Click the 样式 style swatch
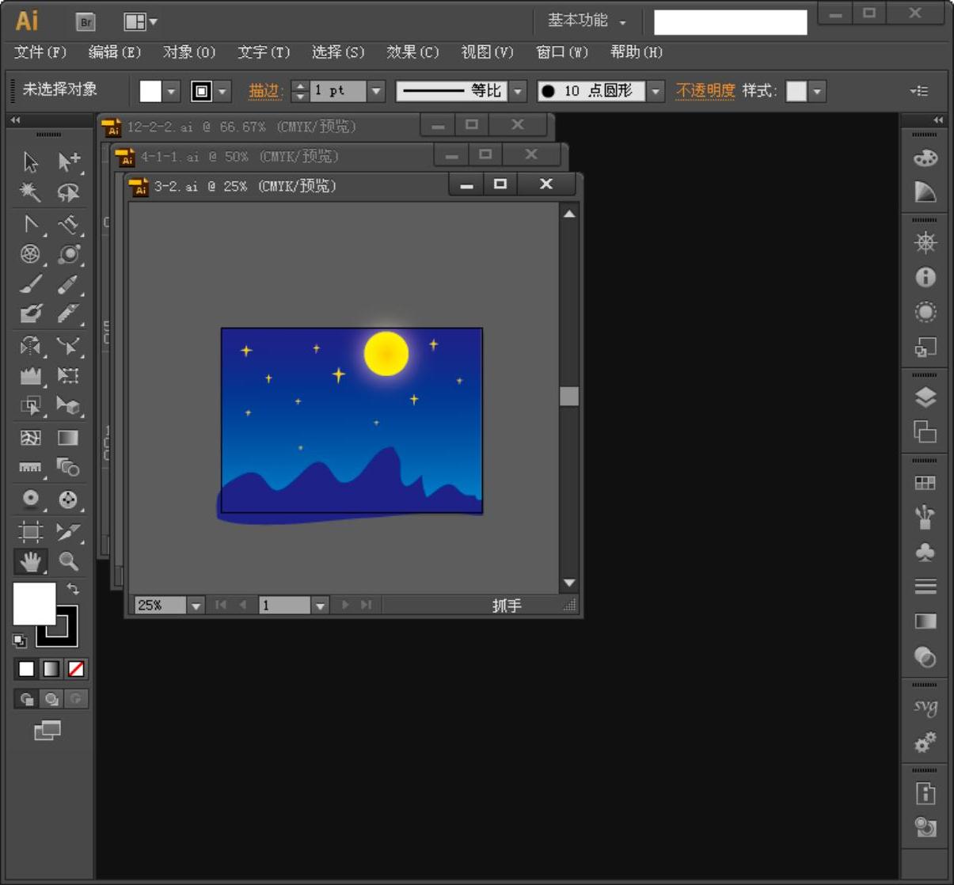This screenshot has width=954, height=885. point(796,91)
